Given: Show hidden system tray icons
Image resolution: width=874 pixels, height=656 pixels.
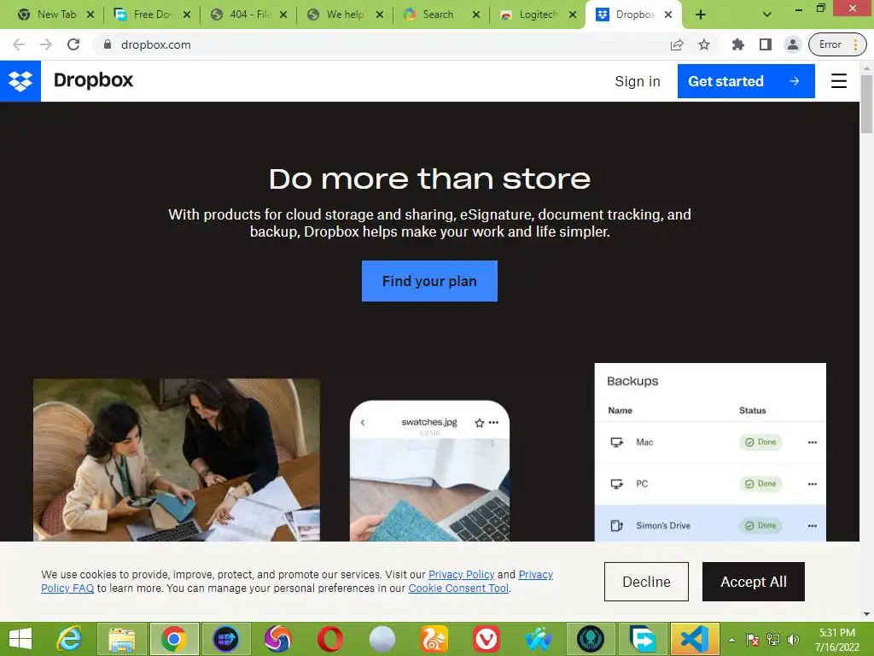Looking at the screenshot, I should [731, 640].
